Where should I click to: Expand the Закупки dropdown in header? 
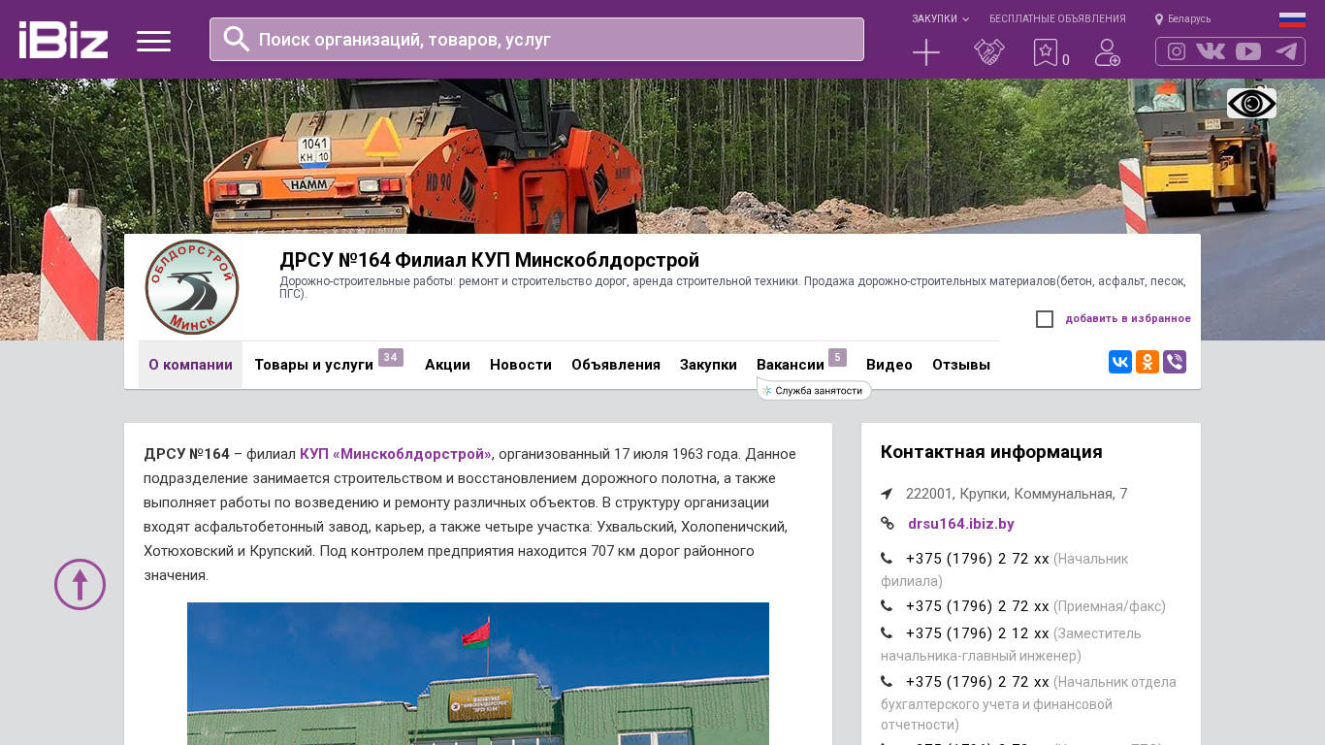pyautogui.click(x=940, y=19)
